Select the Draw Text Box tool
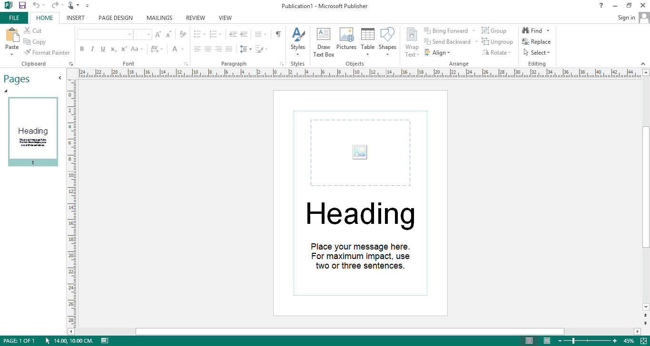Viewport: 650px width, 346px height. tap(324, 42)
